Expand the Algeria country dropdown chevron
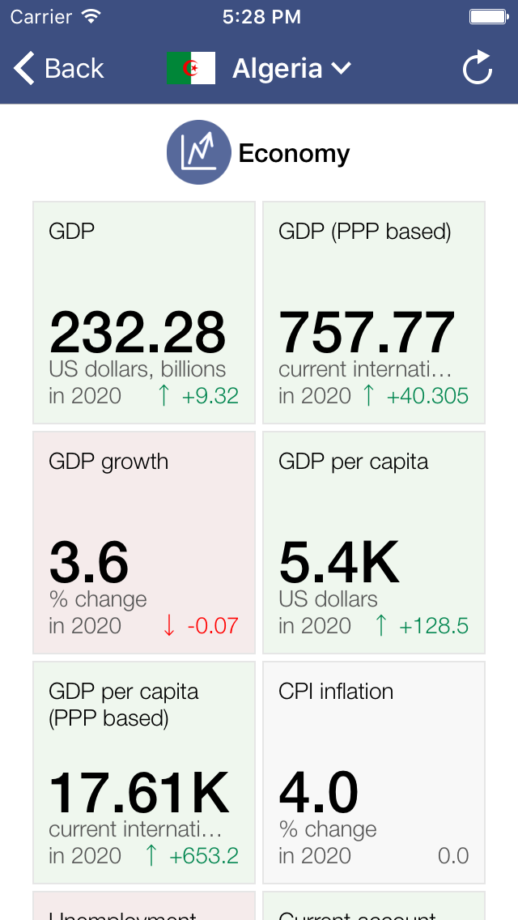Image resolution: width=518 pixels, height=920 pixels. pyautogui.click(x=342, y=68)
